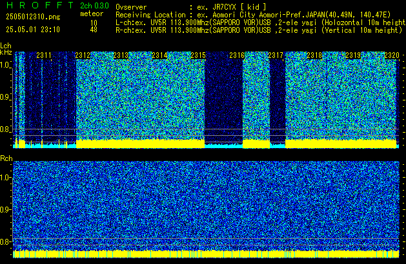The width and height of the screenshot is (406, 264).
Task: Click time marker 2314
Action: (159, 55)
